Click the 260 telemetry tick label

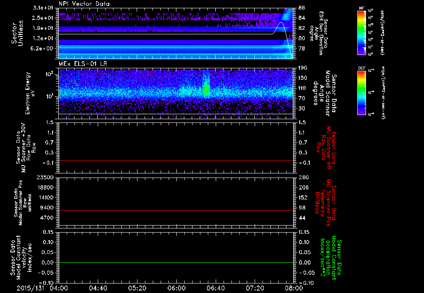pos(304,177)
